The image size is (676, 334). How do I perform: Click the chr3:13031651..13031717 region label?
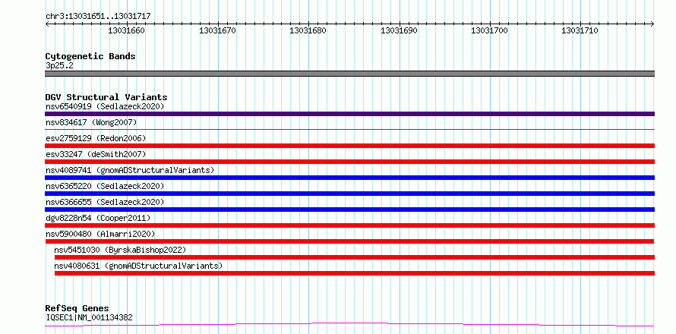coord(98,17)
